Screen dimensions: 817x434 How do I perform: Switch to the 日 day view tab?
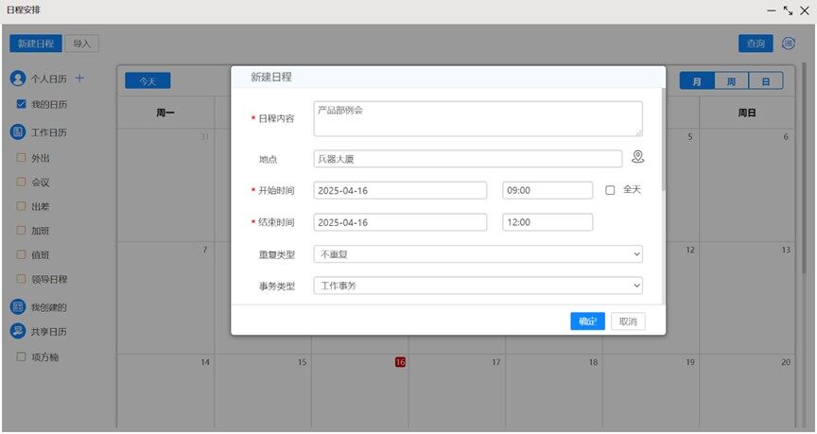coord(766,81)
